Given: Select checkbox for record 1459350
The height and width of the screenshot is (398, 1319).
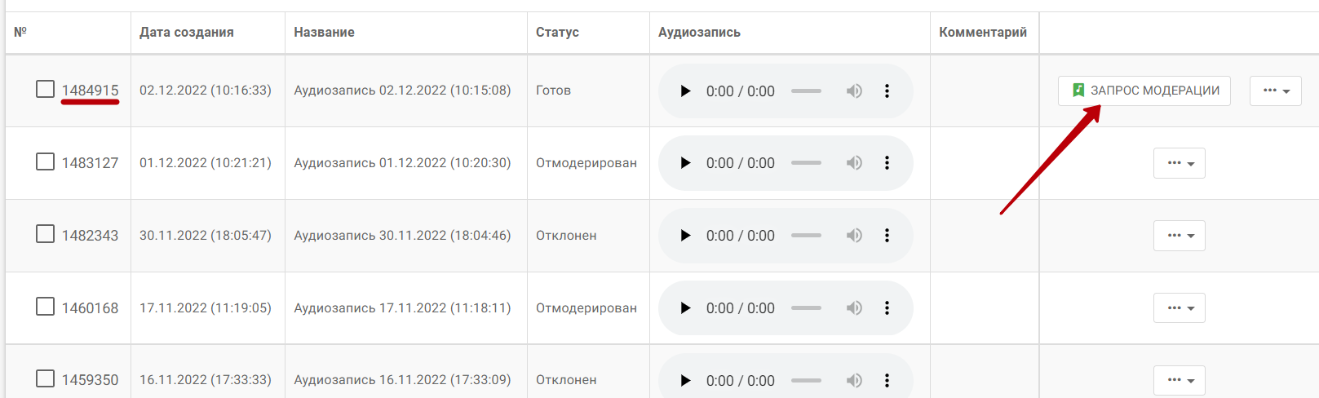Looking at the screenshot, I should pyautogui.click(x=46, y=378).
